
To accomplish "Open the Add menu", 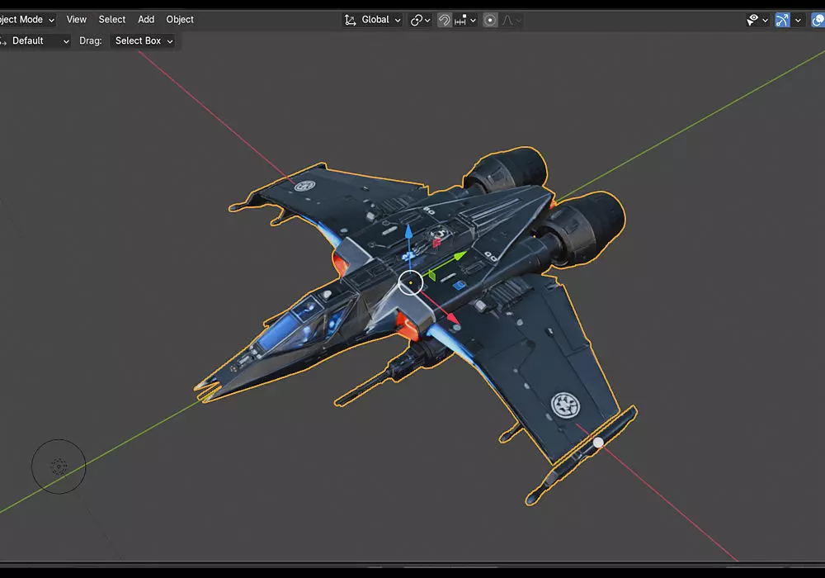I will [x=146, y=20].
